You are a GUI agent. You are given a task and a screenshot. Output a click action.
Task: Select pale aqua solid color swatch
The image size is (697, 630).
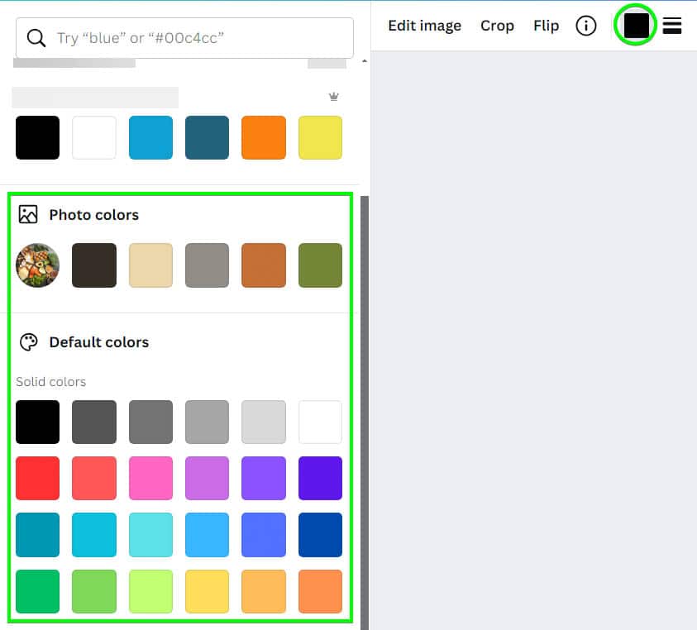[150, 535]
